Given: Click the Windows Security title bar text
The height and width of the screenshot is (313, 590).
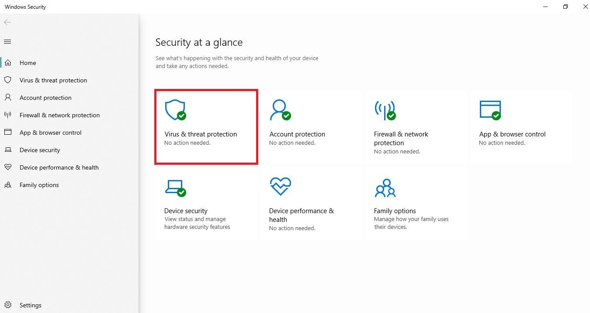Looking at the screenshot, I should pyautogui.click(x=25, y=7).
